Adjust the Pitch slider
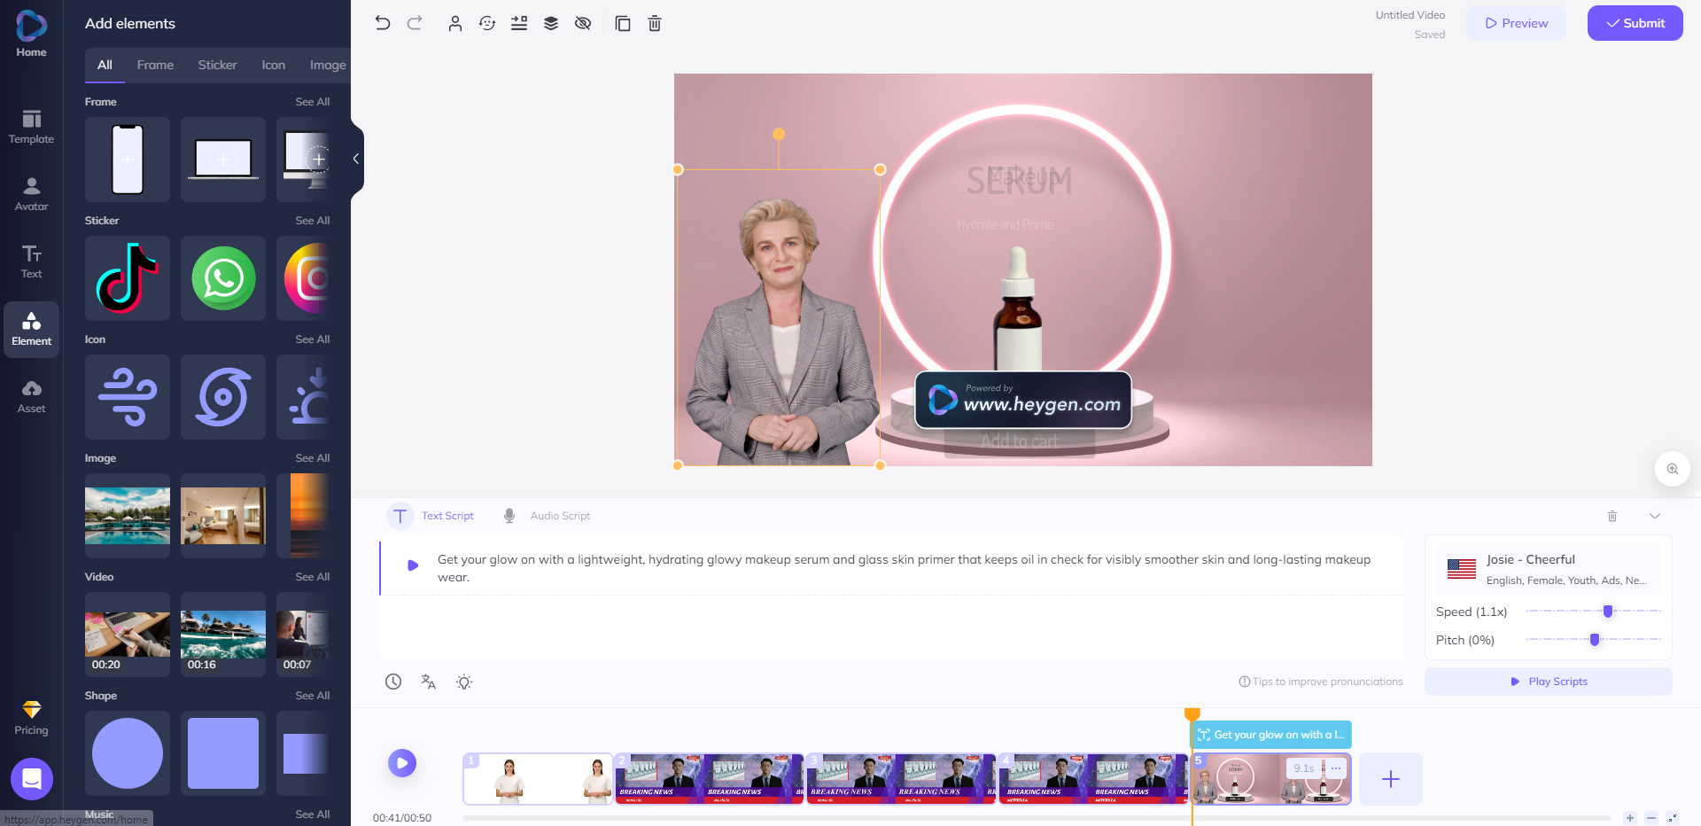Viewport: 1701px width, 826px height. [1593, 640]
